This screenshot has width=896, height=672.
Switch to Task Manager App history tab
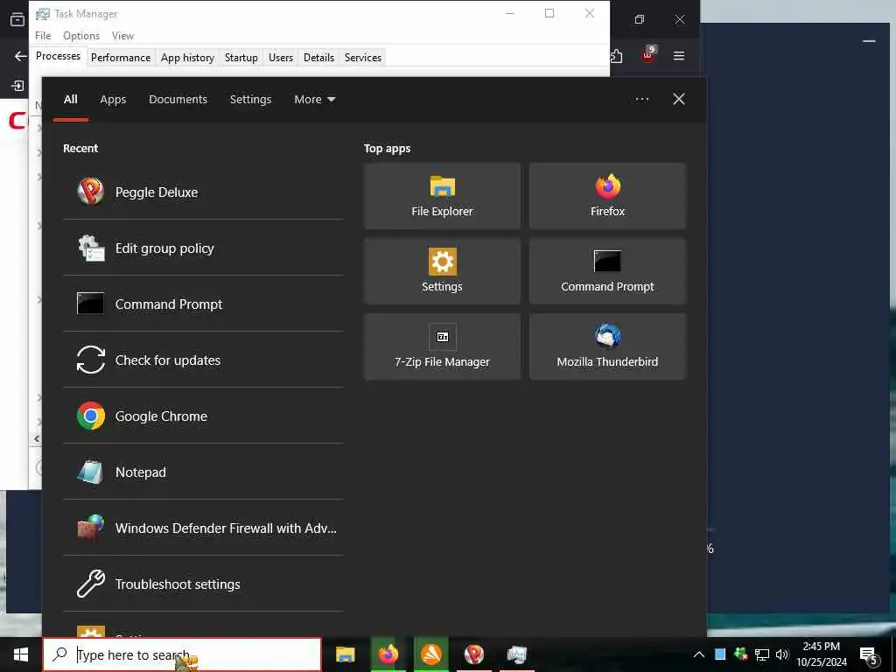click(x=187, y=58)
